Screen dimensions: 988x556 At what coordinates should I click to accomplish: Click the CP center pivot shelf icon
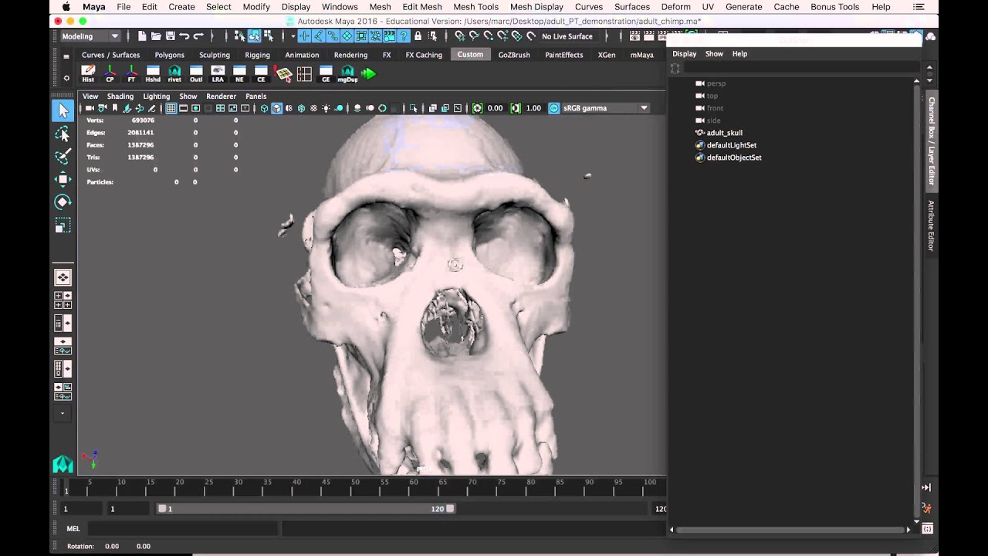click(110, 74)
